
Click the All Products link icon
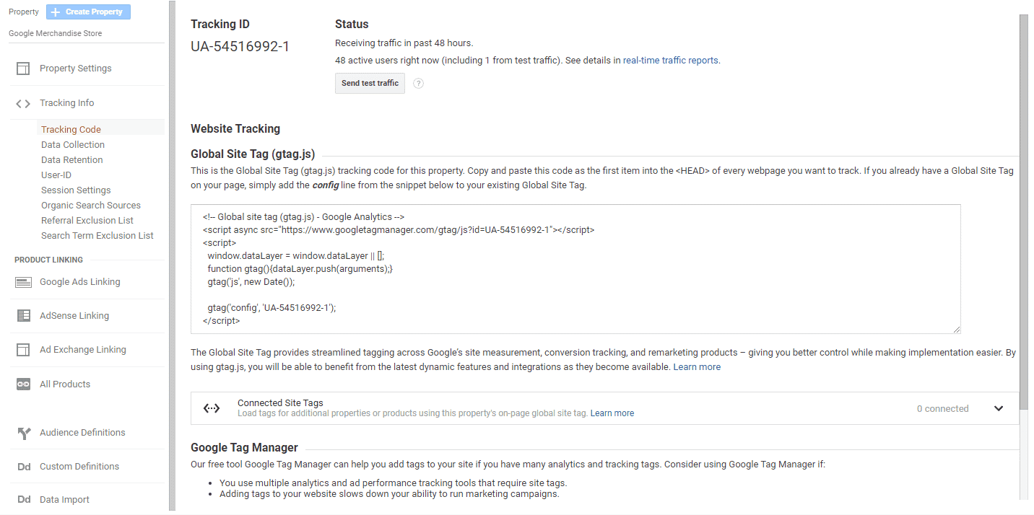(23, 384)
